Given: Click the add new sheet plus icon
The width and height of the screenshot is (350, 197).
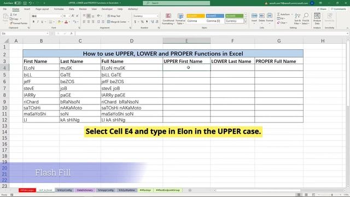Looking at the screenshot, I should [x=190, y=190].
